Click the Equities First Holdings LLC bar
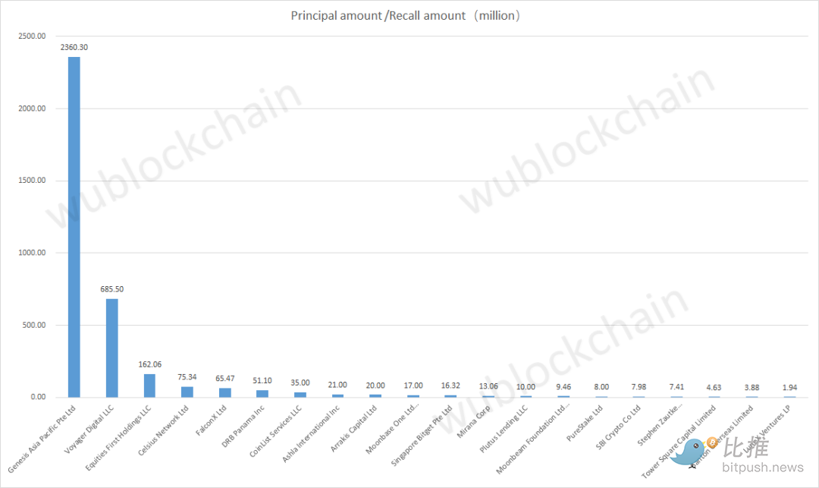 coord(149,386)
